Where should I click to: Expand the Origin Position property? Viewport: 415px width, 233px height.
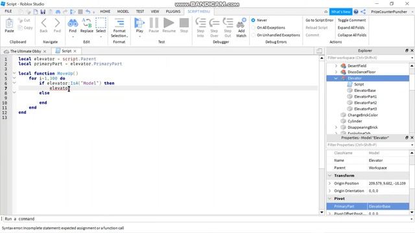click(x=330, y=183)
